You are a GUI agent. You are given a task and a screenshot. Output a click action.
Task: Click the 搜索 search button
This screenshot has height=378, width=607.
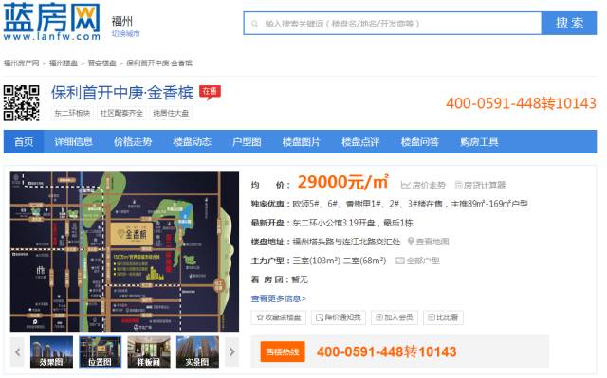click(x=569, y=23)
